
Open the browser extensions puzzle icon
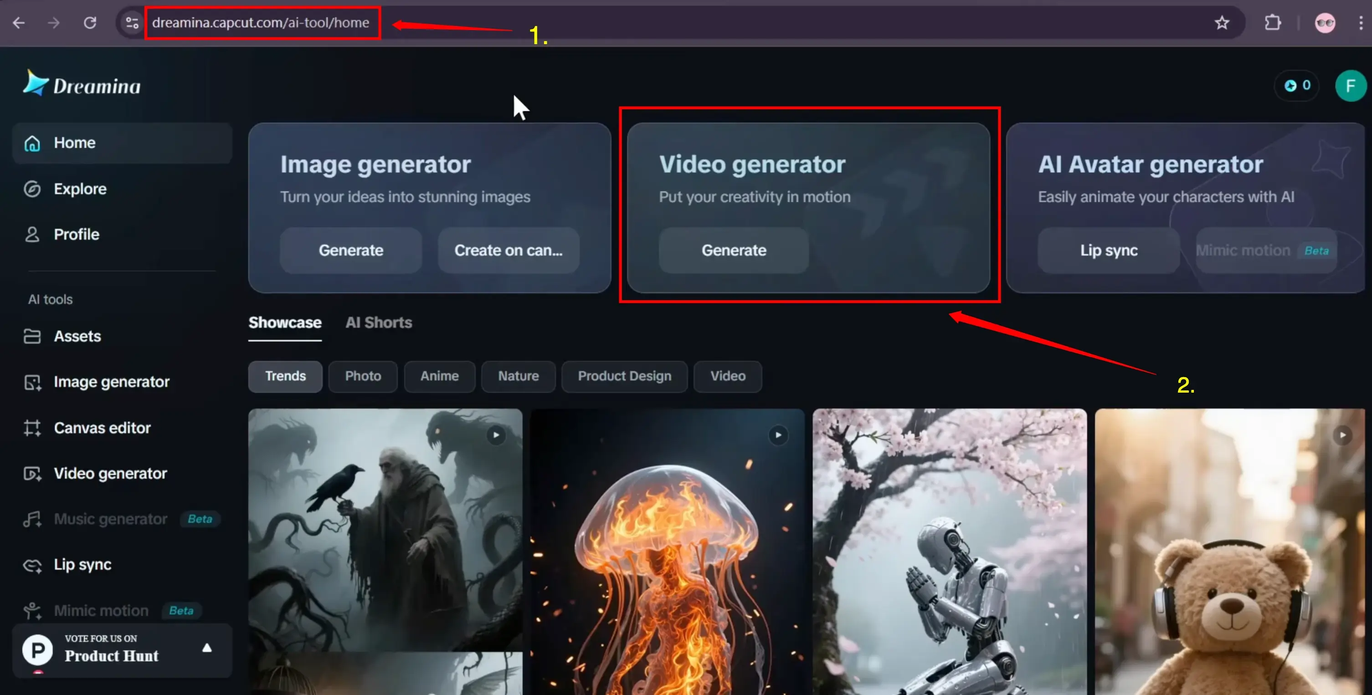pyautogui.click(x=1273, y=23)
